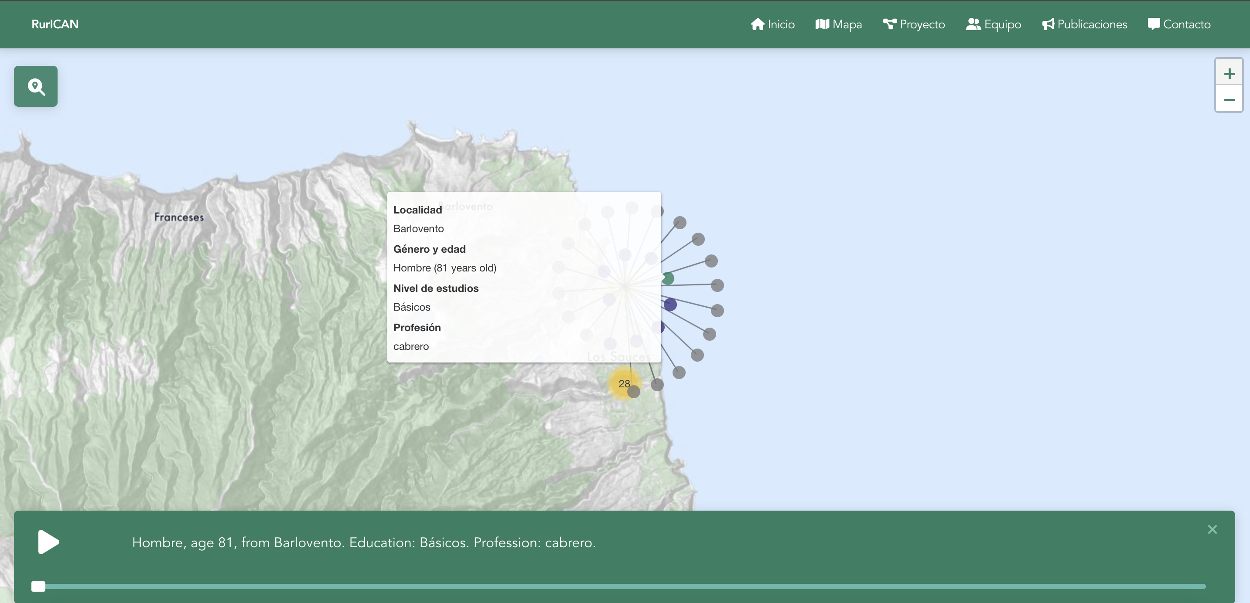Viewport: 1250px width, 603px height.
Task: Open the Mapa page
Action: coord(839,24)
